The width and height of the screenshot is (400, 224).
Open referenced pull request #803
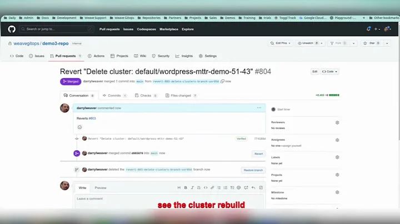92,118
